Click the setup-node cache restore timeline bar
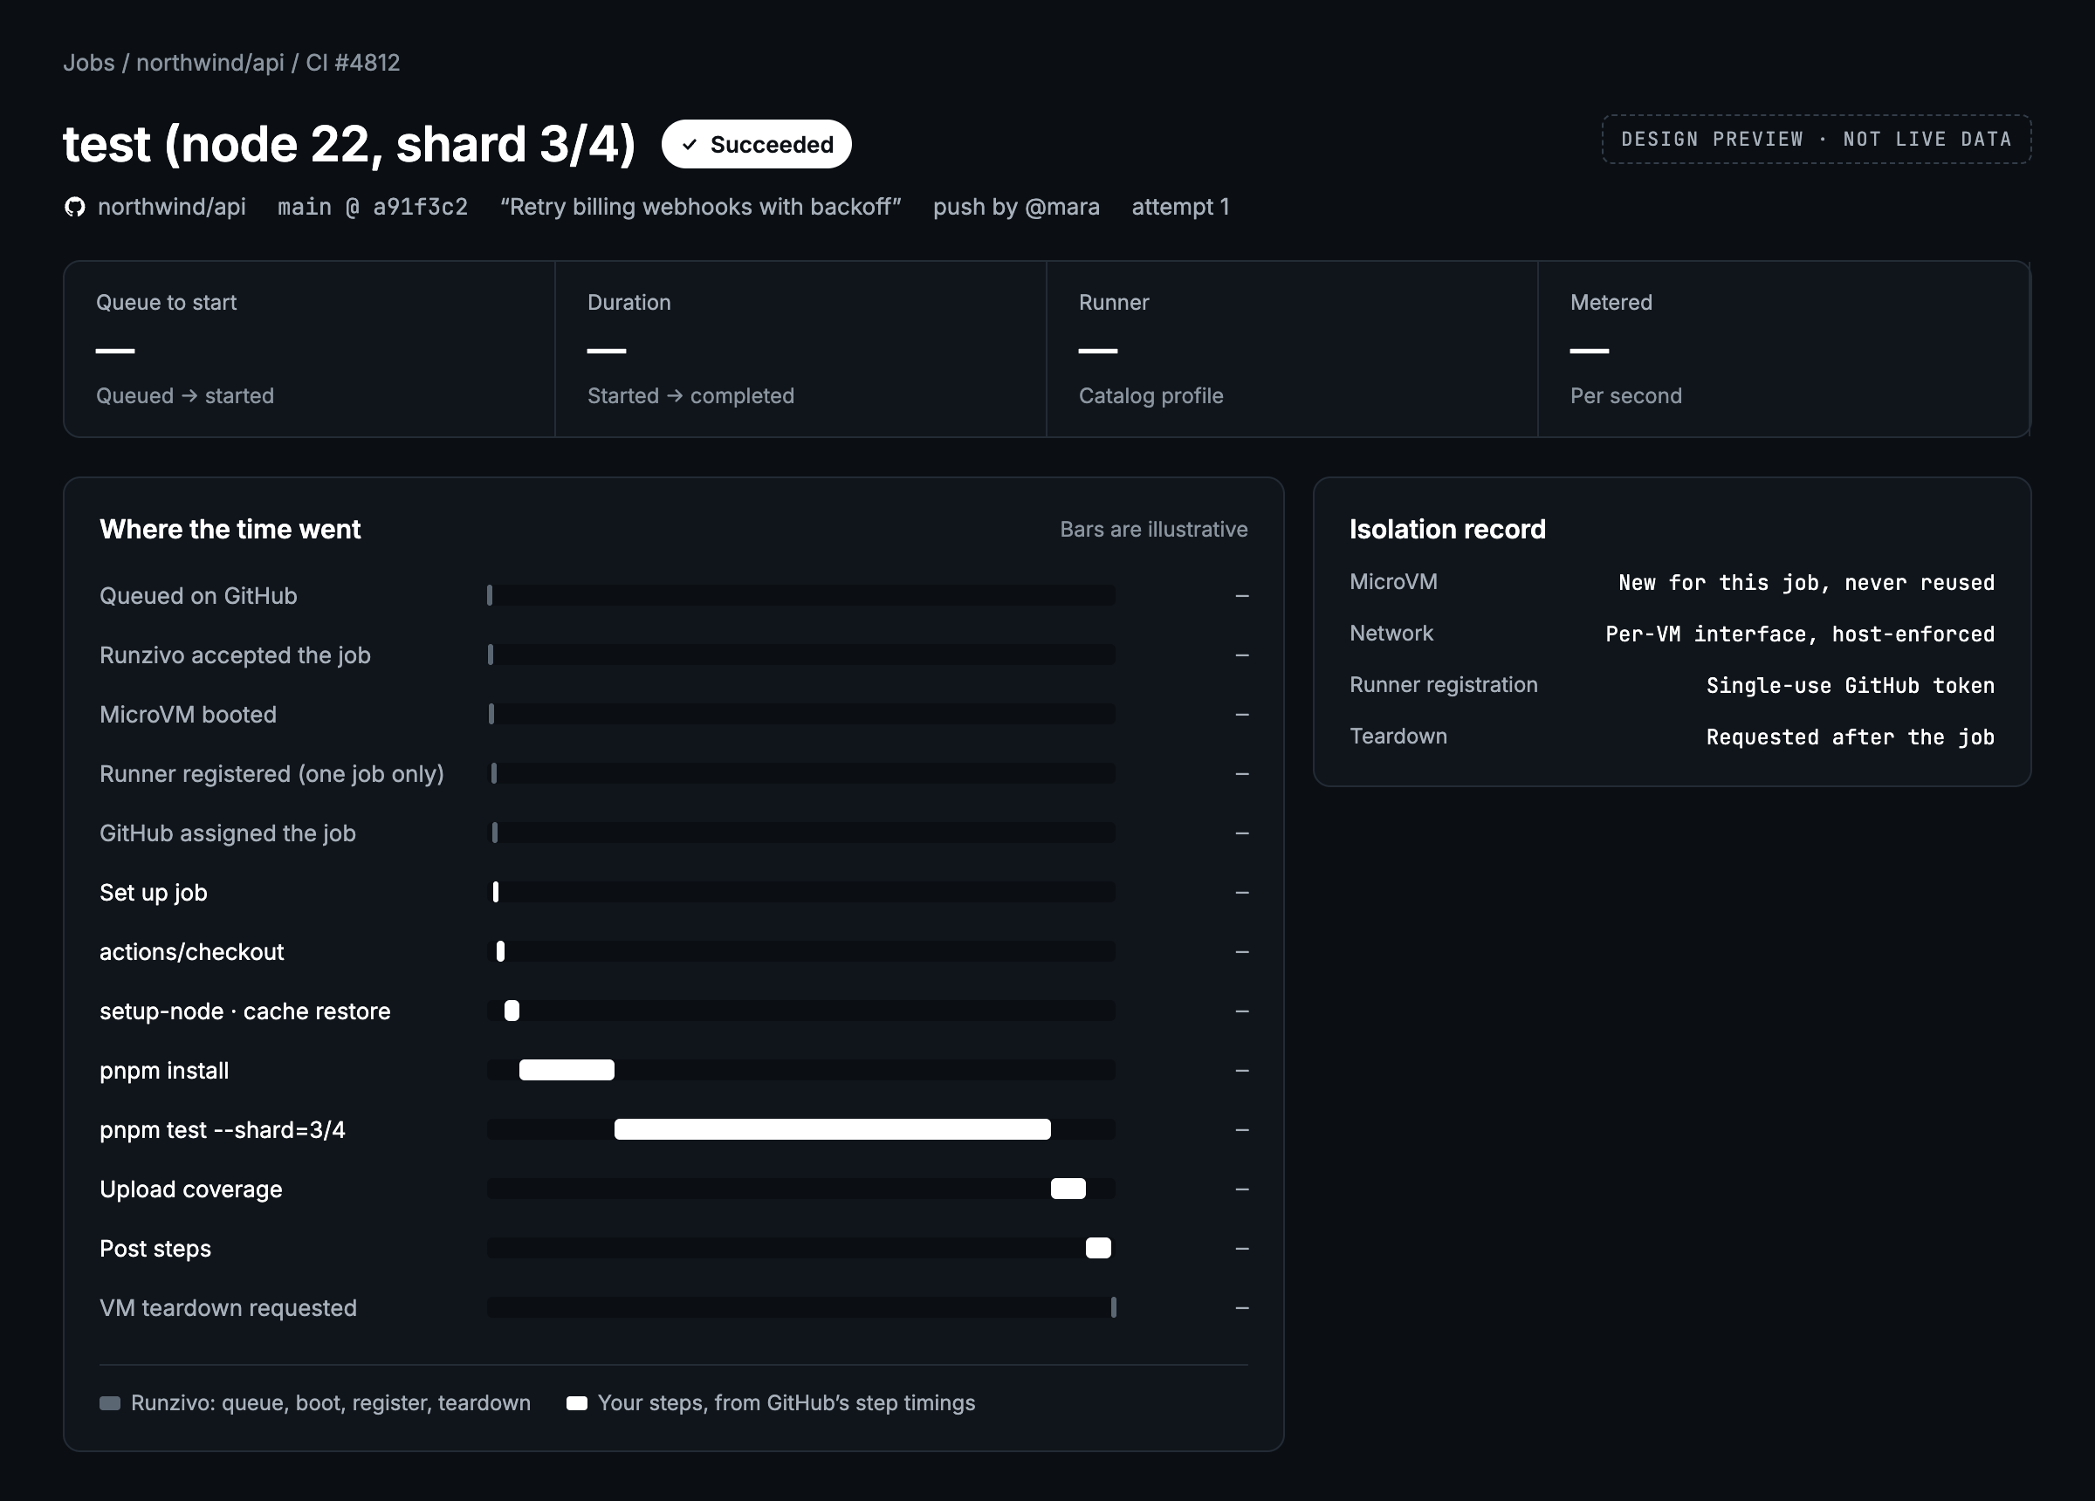 [x=512, y=1011]
